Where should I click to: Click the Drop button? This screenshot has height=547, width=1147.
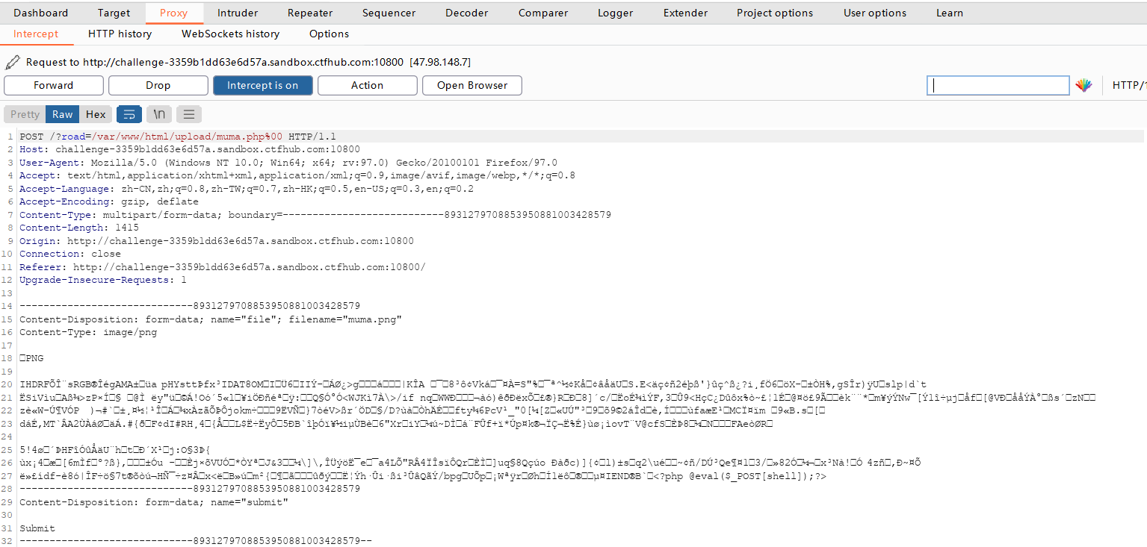[158, 85]
